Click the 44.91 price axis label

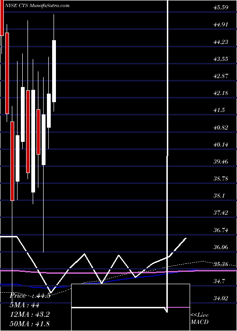tap(221, 25)
